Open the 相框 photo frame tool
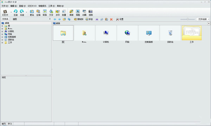Viewport: 211px width, 126px height. click(x=78, y=13)
